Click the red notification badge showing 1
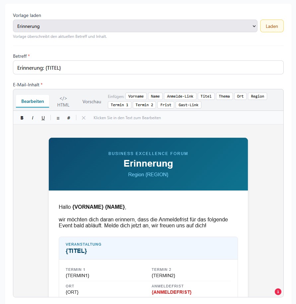The height and width of the screenshot is (304, 296). coord(278,291)
